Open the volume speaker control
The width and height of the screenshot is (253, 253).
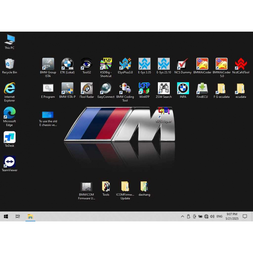(x=212, y=216)
